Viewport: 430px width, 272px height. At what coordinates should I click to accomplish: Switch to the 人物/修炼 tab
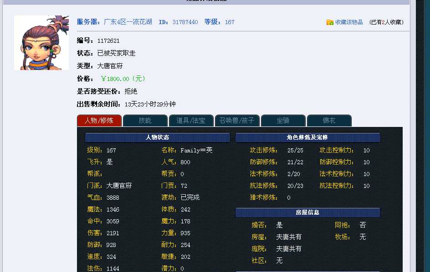(x=99, y=121)
